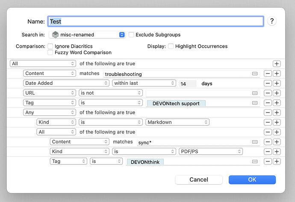Expand the within last date dropdown

144,83
